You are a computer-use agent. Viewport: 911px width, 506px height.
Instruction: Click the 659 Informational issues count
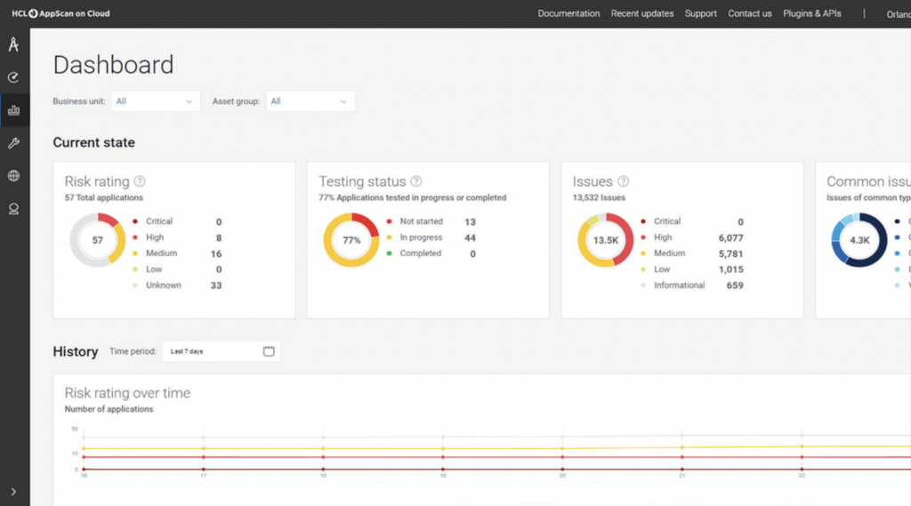[734, 285]
